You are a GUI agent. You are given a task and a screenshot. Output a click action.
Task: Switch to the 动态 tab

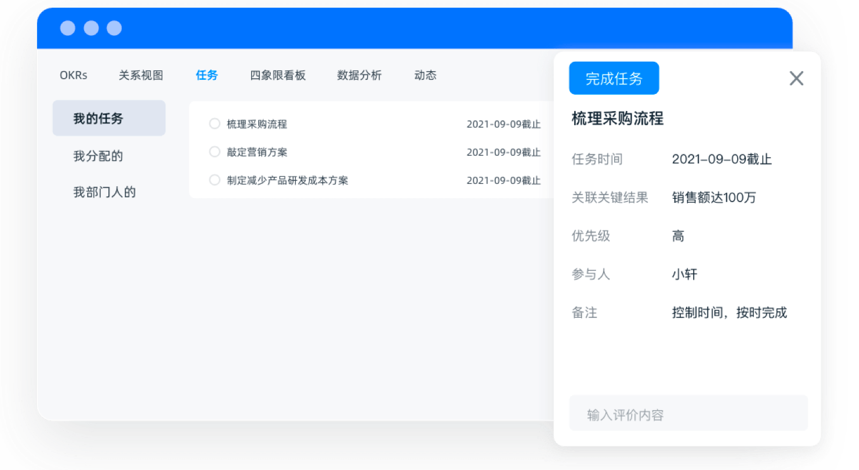(x=425, y=75)
